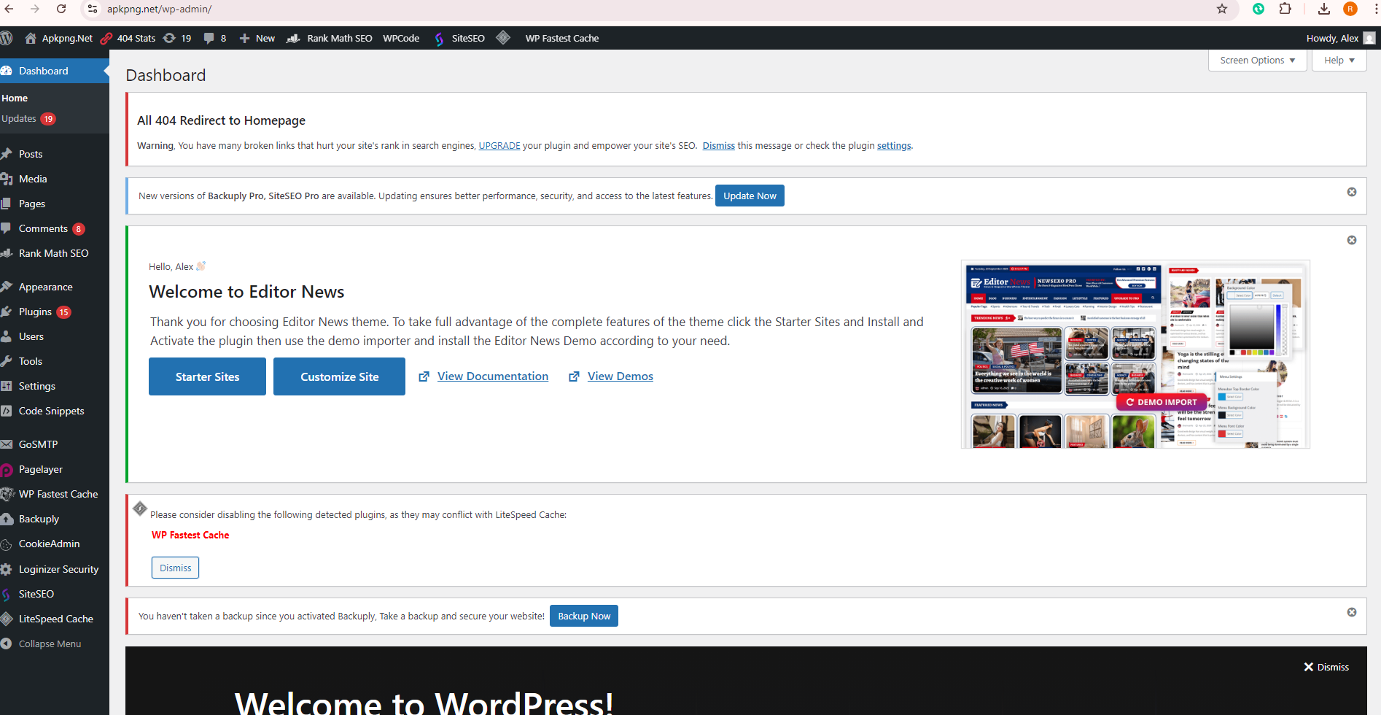Open the View Documentation link
The width and height of the screenshot is (1381, 715).
[x=492, y=376]
